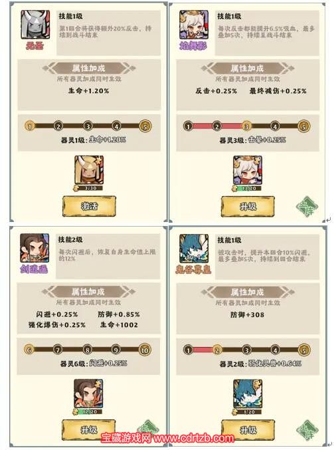Screen dimensions: 334x450
Task: Tap the 剑逍遥 shard icon showing 12/20
Action: point(88,397)
